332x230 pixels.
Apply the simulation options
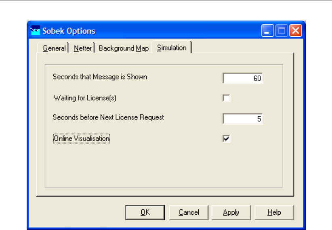[231, 212]
